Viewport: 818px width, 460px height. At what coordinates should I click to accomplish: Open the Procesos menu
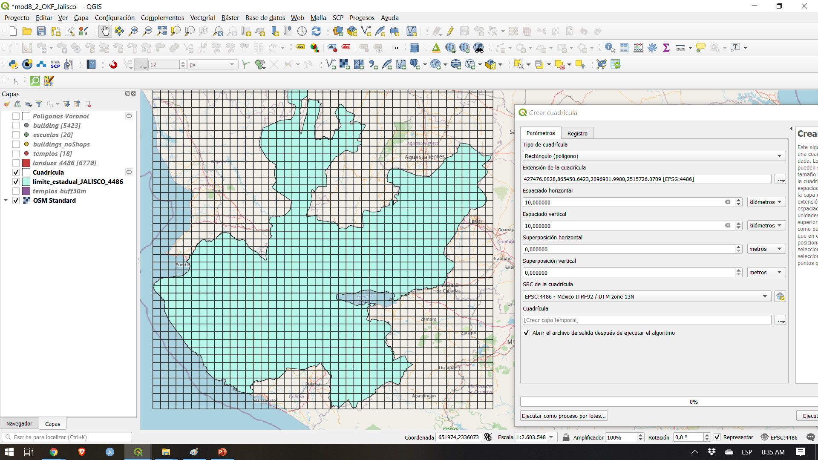[362, 18]
